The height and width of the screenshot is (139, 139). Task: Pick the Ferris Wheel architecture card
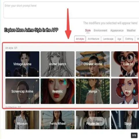click(x=58, y=120)
